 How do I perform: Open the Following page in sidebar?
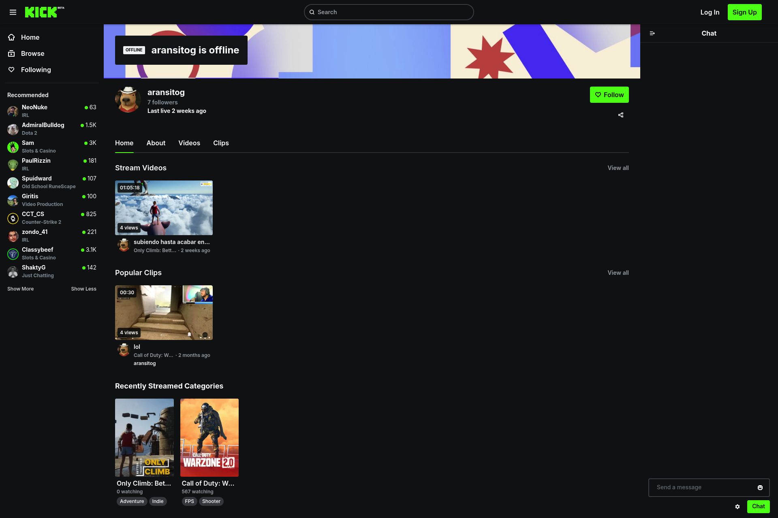coord(36,70)
